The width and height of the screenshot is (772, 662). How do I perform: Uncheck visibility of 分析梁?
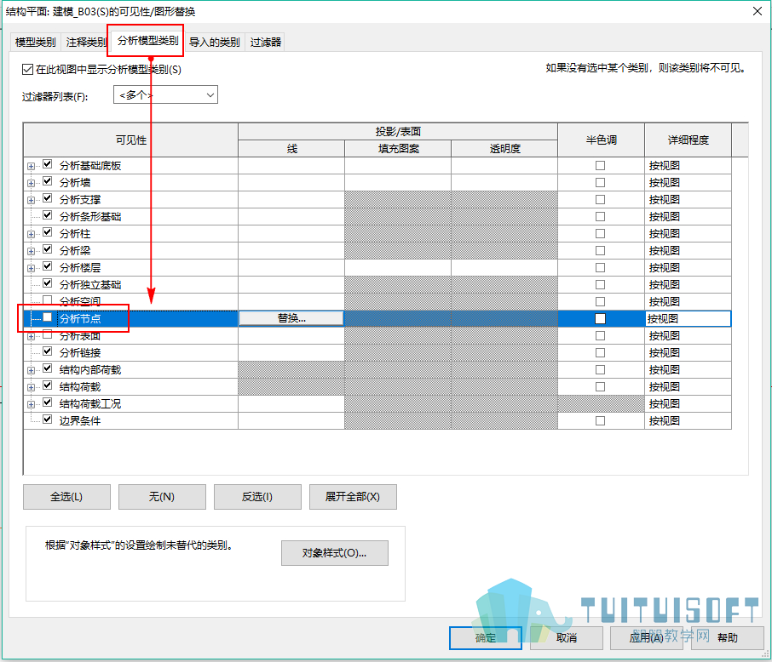(x=47, y=249)
